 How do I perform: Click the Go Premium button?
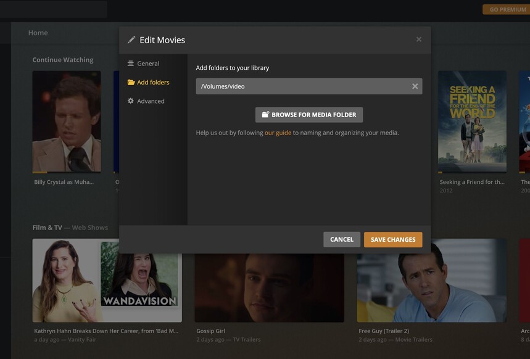coord(507,9)
